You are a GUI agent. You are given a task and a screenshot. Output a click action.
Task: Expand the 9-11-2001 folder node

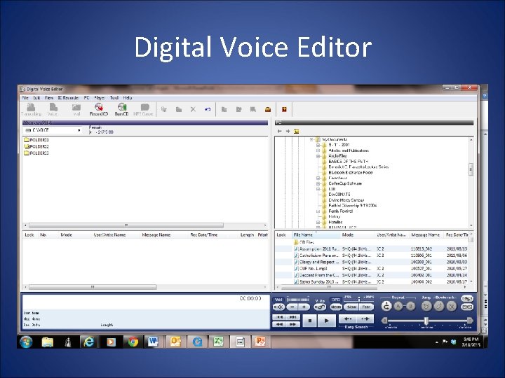point(318,145)
